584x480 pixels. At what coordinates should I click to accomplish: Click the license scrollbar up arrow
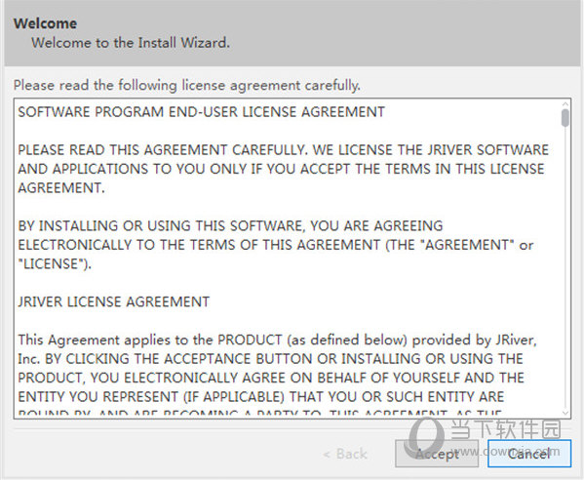pos(565,104)
